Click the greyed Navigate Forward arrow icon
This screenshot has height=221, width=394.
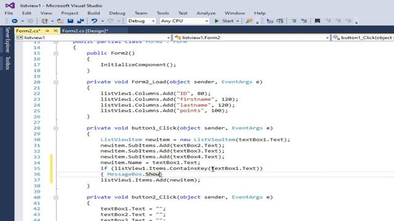pyautogui.click(x=30, y=21)
